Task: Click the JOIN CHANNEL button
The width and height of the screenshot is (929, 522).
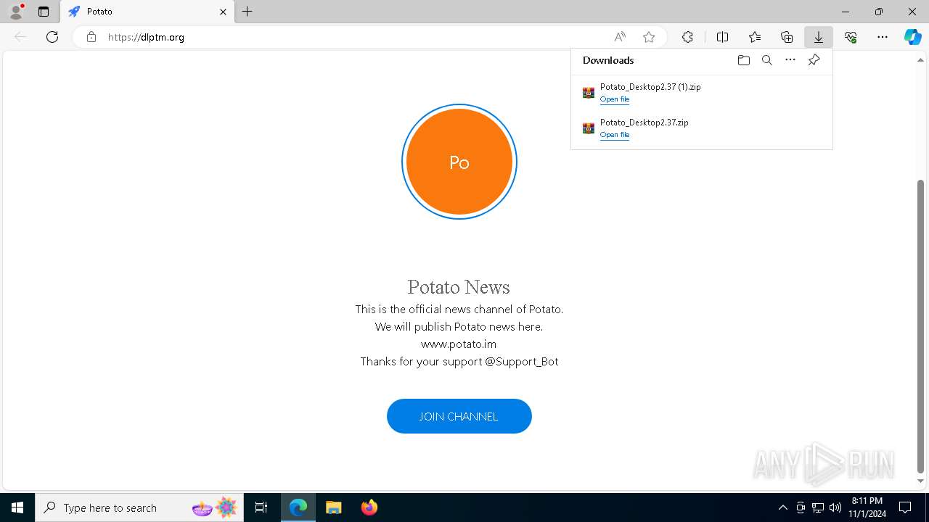Action: tap(459, 416)
